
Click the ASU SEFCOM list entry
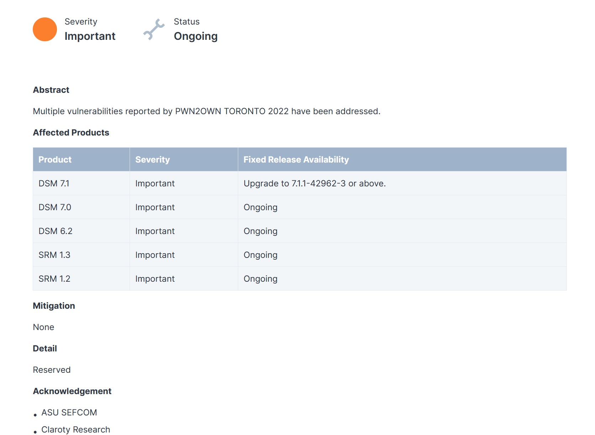pos(69,413)
